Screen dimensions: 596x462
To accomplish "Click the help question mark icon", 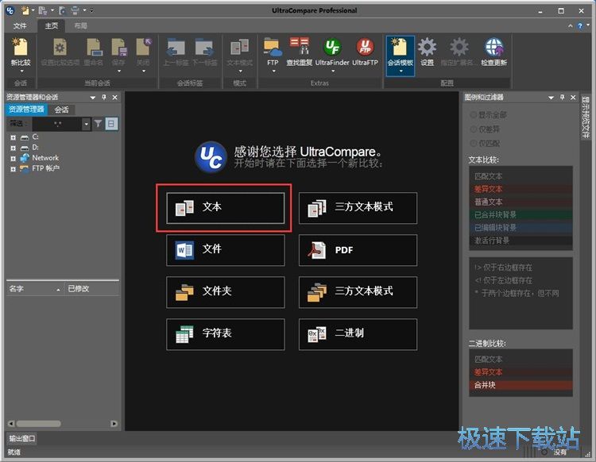I will tap(579, 26).
